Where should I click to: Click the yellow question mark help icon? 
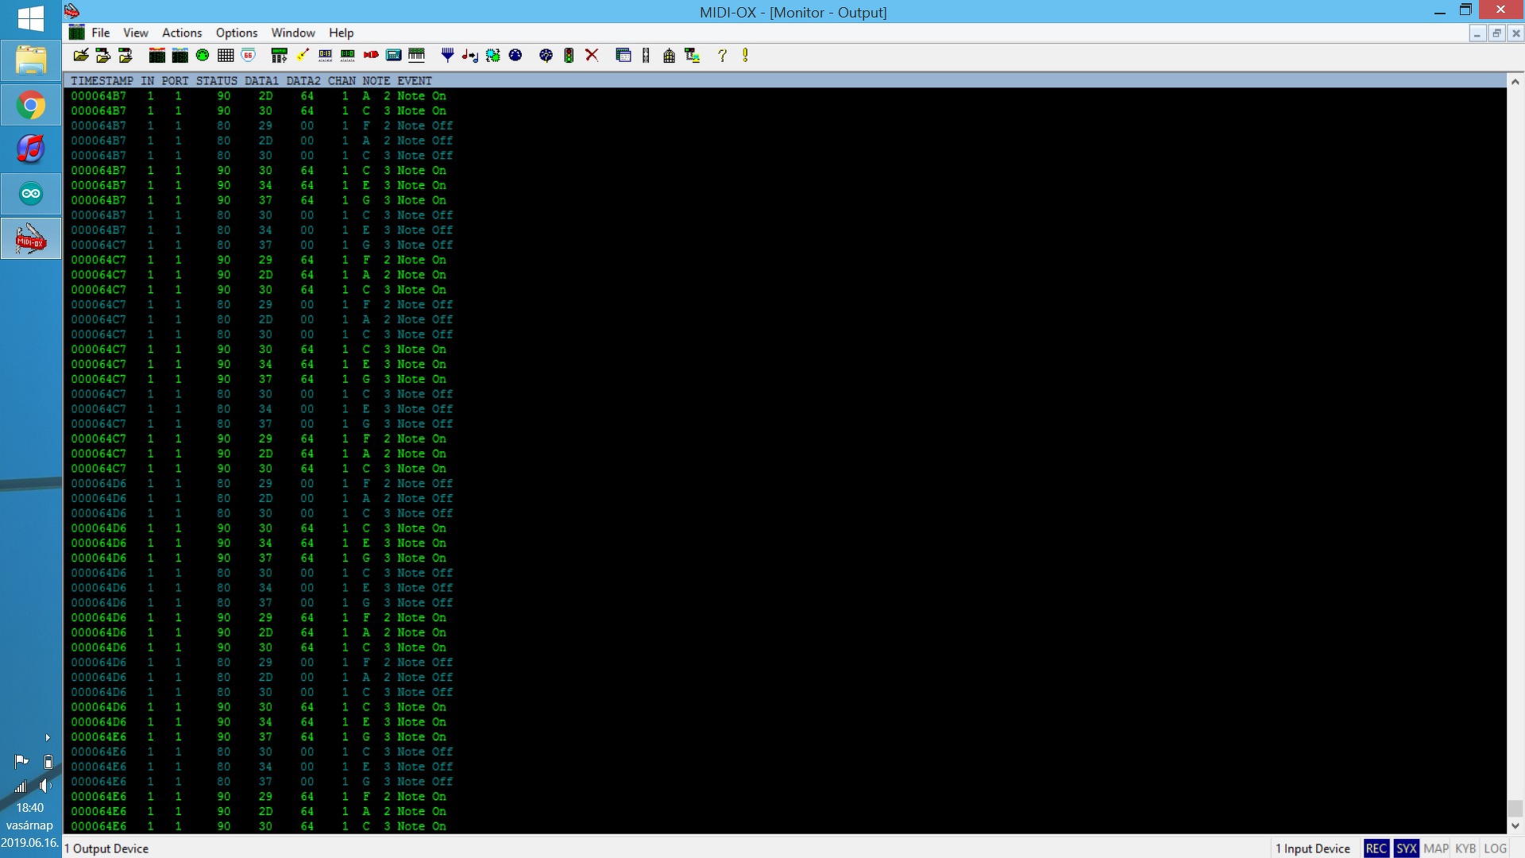pyautogui.click(x=722, y=55)
